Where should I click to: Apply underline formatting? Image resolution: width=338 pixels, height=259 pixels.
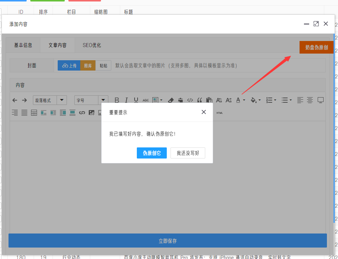pyautogui.click(x=136, y=100)
